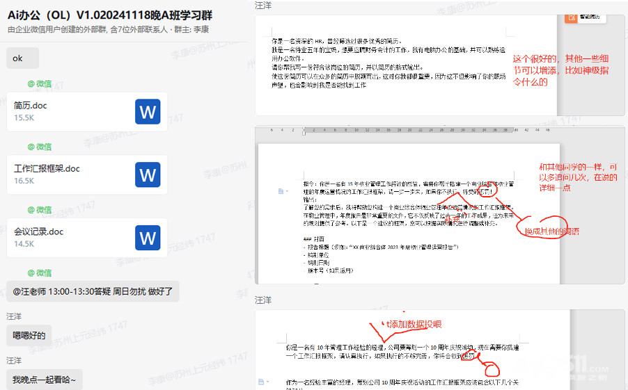Open the first resume prompt screenshot
628x390 pixels.
(x=406, y=64)
